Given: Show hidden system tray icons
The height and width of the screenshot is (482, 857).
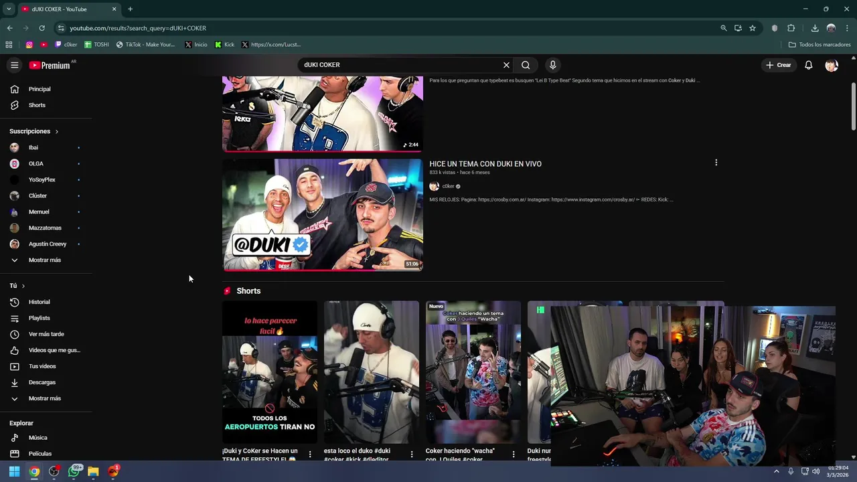Looking at the screenshot, I should click(x=777, y=471).
